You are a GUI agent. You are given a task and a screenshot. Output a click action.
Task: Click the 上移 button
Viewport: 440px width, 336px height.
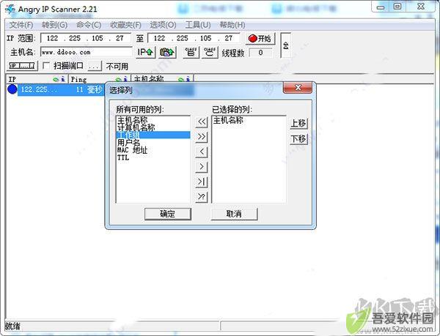298,123
